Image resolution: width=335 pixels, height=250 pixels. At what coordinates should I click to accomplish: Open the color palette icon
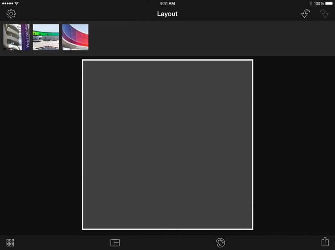click(x=220, y=242)
